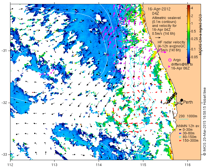Click the magenta drifter triangle legend symbol

[169, 66]
